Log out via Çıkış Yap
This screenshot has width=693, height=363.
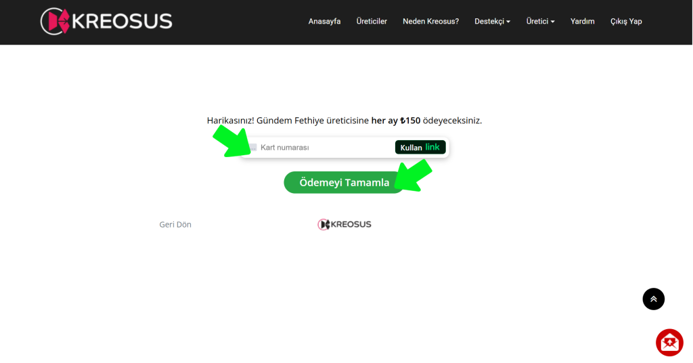click(626, 22)
